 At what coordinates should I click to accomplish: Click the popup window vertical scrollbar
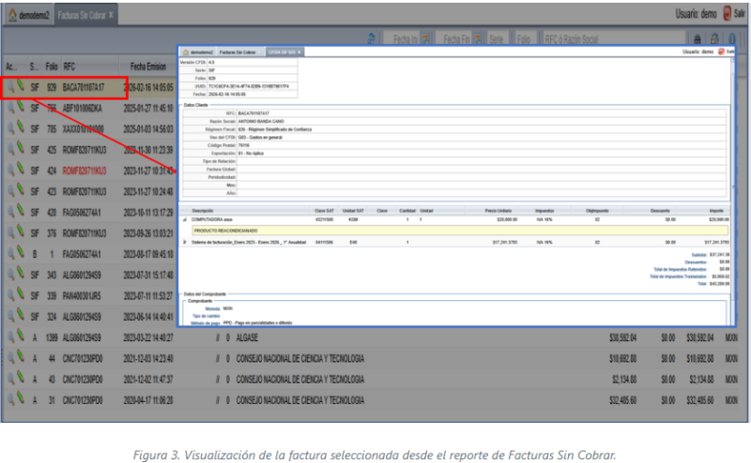pos(733,187)
